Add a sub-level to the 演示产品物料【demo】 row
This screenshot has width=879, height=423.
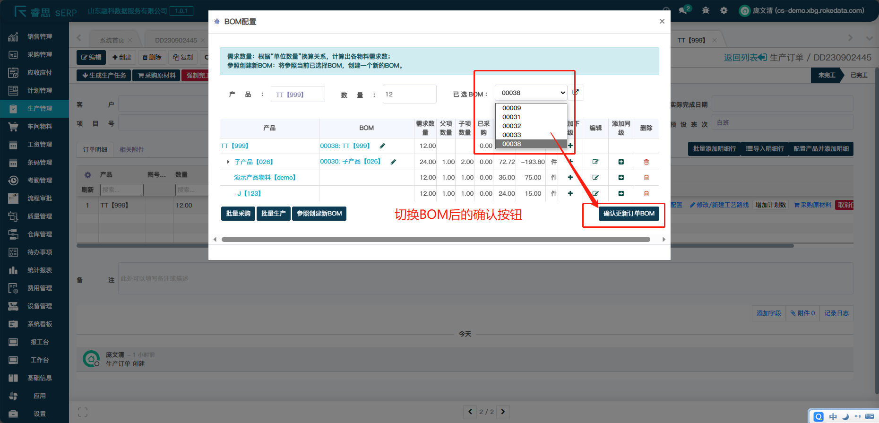pos(570,178)
